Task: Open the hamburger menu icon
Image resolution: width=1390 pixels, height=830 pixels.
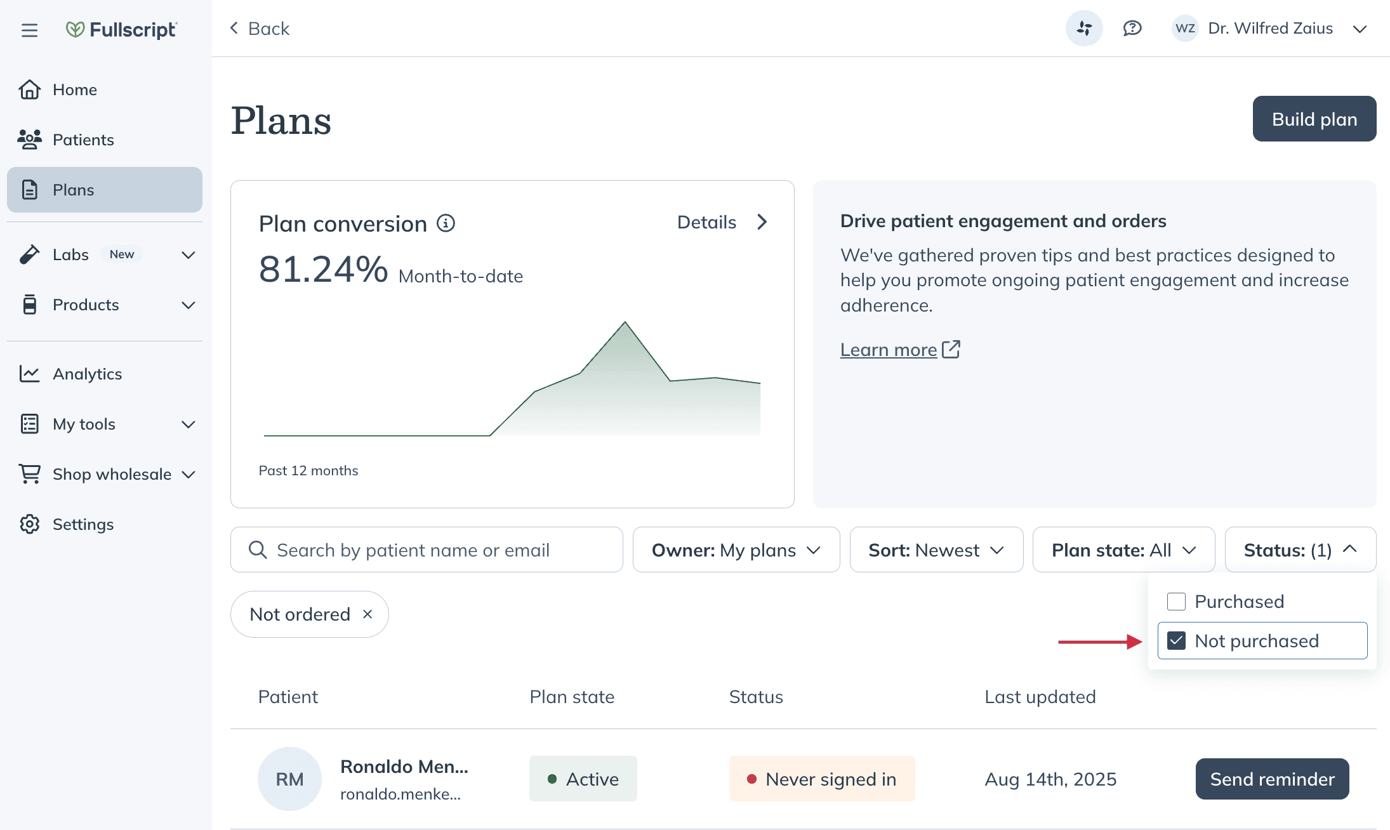Action: coord(29,29)
